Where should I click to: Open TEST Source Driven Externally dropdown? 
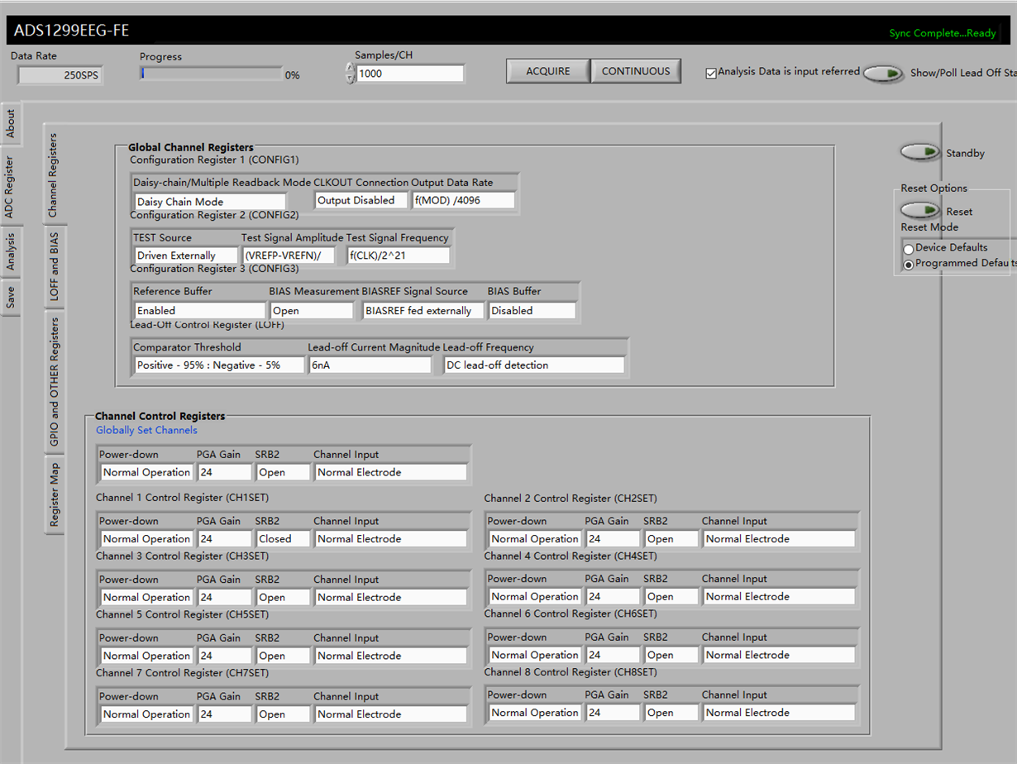185,256
